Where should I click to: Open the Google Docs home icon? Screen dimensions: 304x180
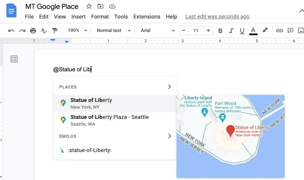point(11,10)
